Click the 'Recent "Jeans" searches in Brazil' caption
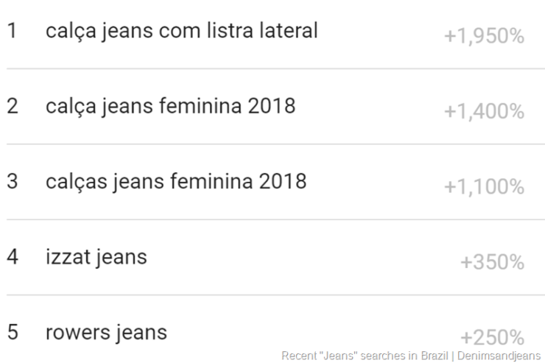The width and height of the screenshot is (545, 363). 365,356
